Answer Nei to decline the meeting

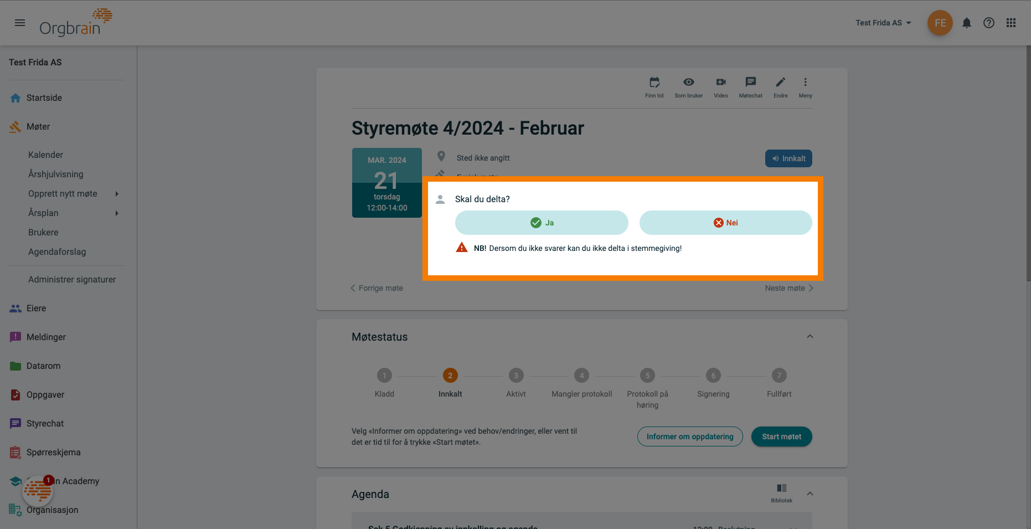point(725,223)
